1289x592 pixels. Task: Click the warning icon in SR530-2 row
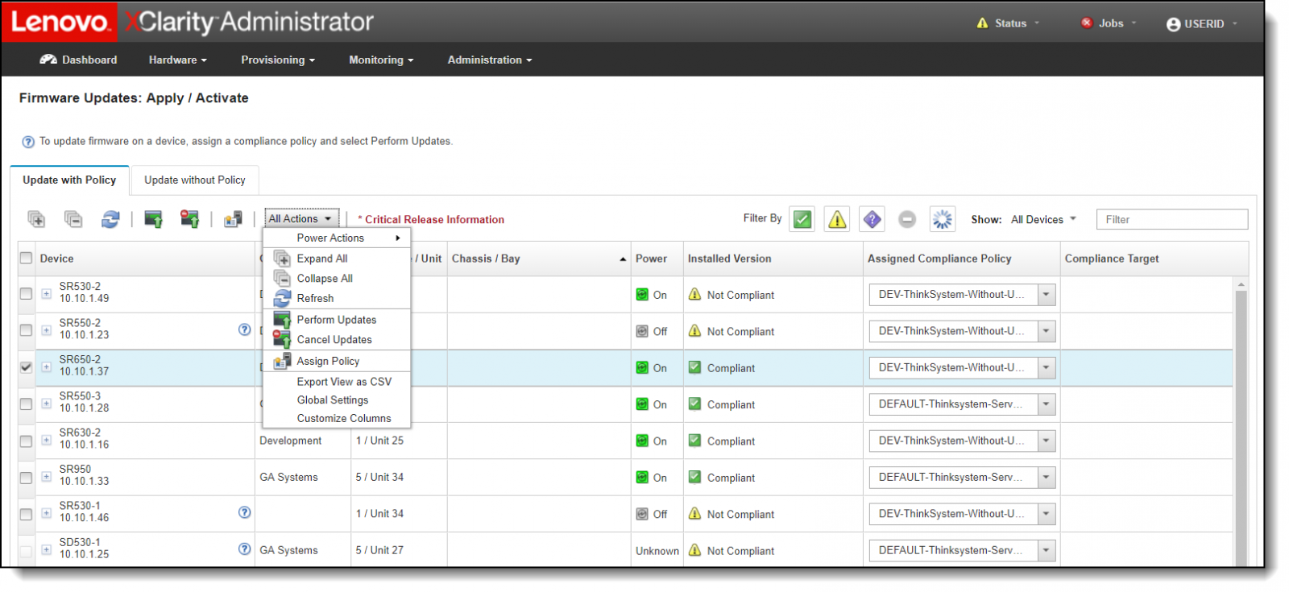tap(694, 294)
